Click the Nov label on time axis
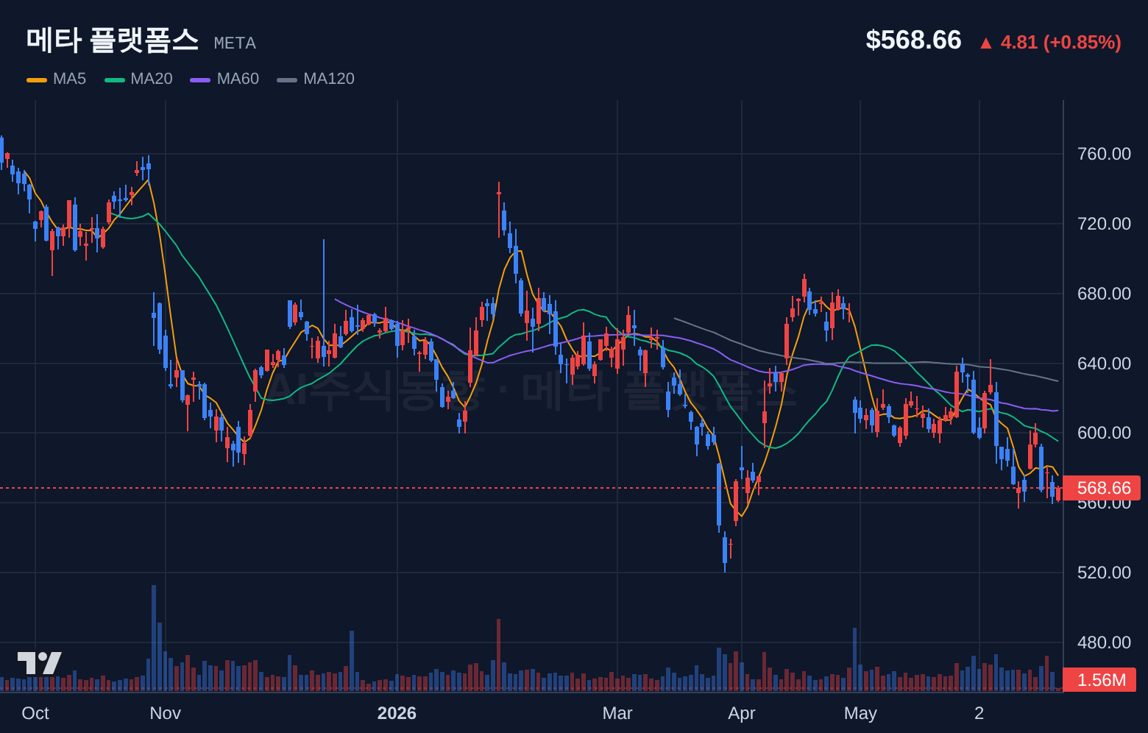Image resolution: width=1148 pixels, height=733 pixels. 165,713
